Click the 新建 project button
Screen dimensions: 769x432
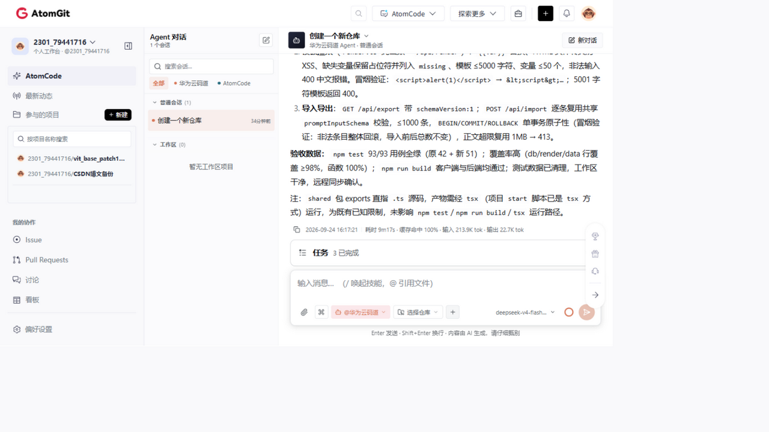118,115
